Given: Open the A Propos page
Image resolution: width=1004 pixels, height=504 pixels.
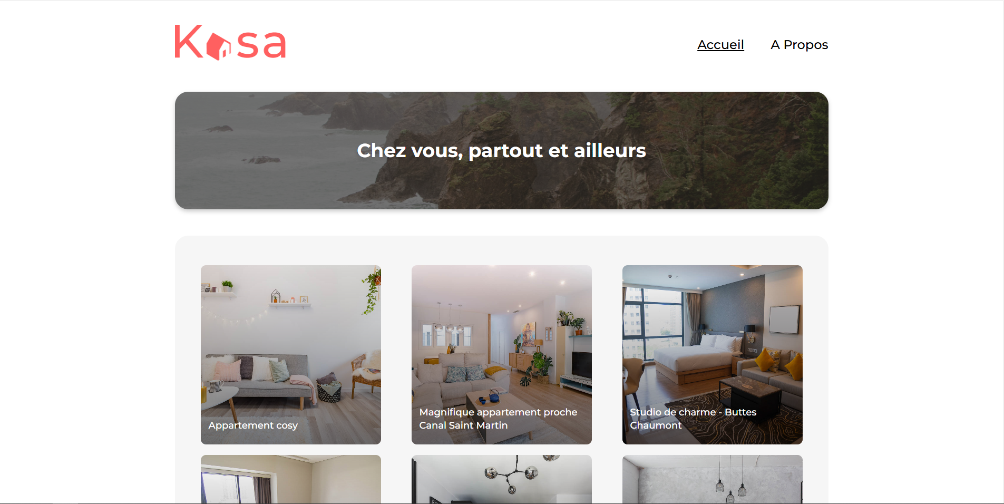Looking at the screenshot, I should (799, 45).
